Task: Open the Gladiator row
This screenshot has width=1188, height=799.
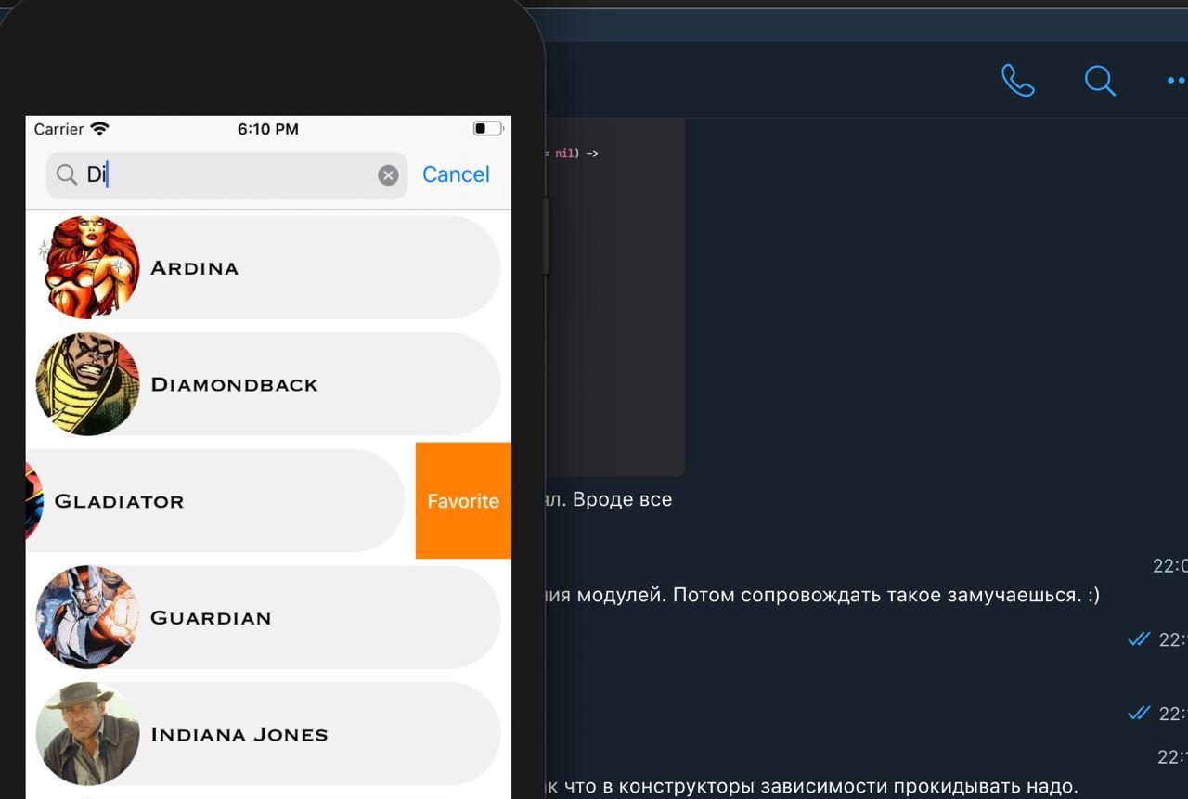Action: tap(215, 501)
